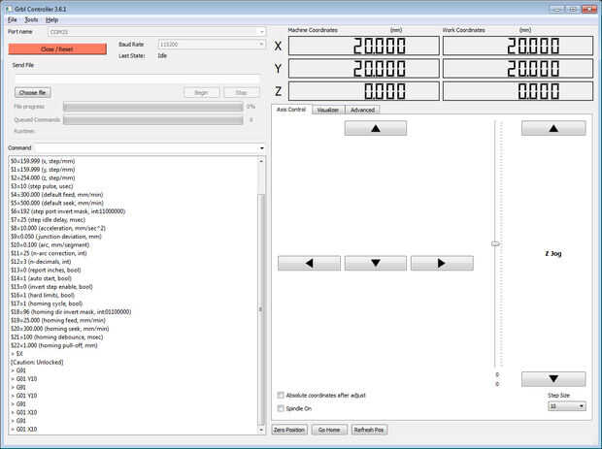Viewport: 602px width, 449px height.
Task: Click the Go Home button
Action: pyautogui.click(x=329, y=430)
